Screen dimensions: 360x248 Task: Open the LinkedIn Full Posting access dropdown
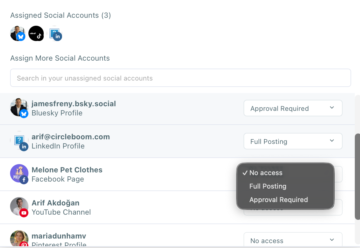[x=293, y=141]
